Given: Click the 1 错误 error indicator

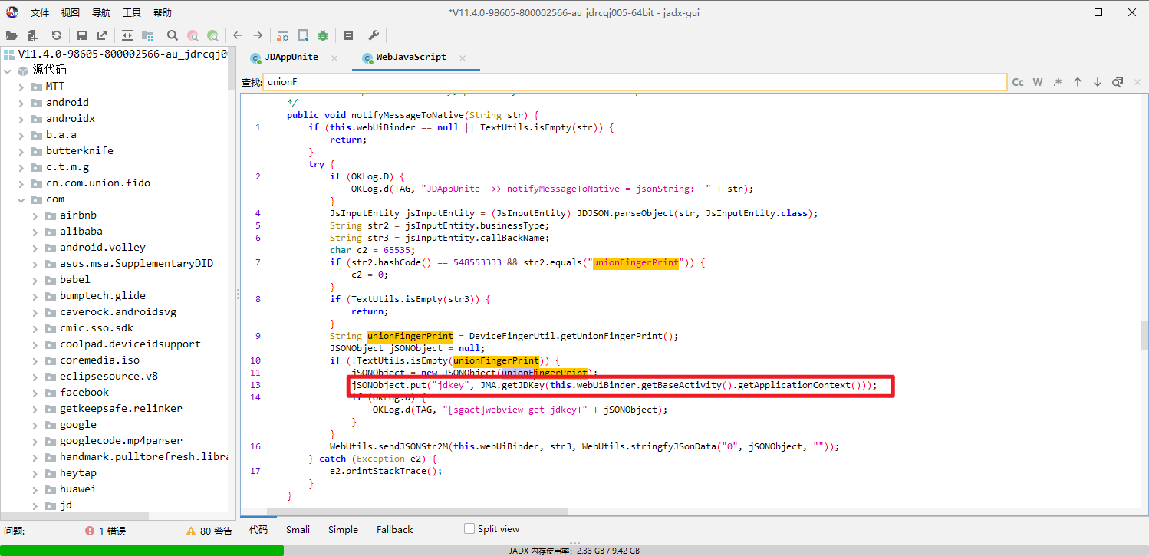Looking at the screenshot, I should tap(106, 531).
